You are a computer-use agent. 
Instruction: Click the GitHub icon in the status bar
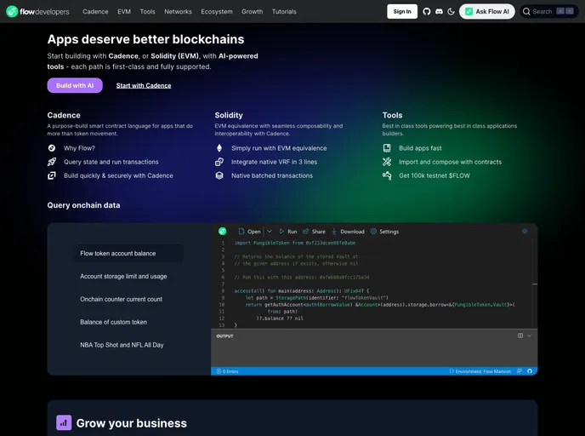(x=530, y=371)
